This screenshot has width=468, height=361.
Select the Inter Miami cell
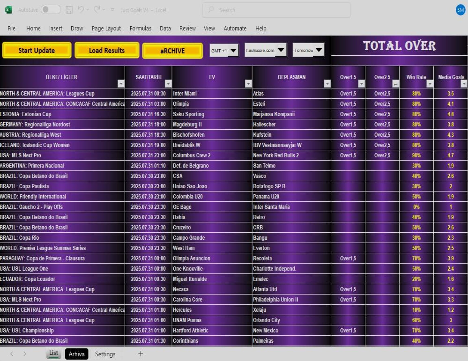212,93
